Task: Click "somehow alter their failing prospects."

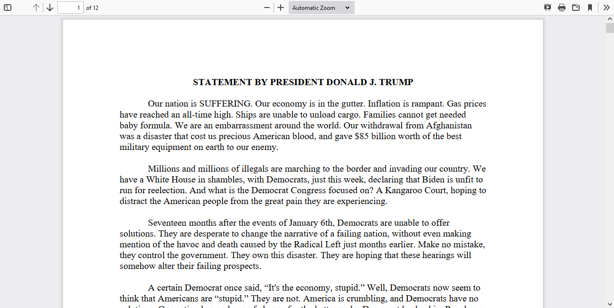Action: coord(190,266)
